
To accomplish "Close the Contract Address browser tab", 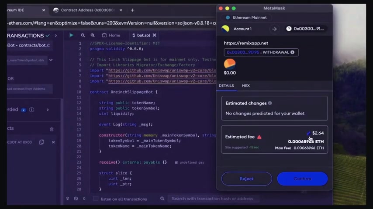I will tap(121, 10).
